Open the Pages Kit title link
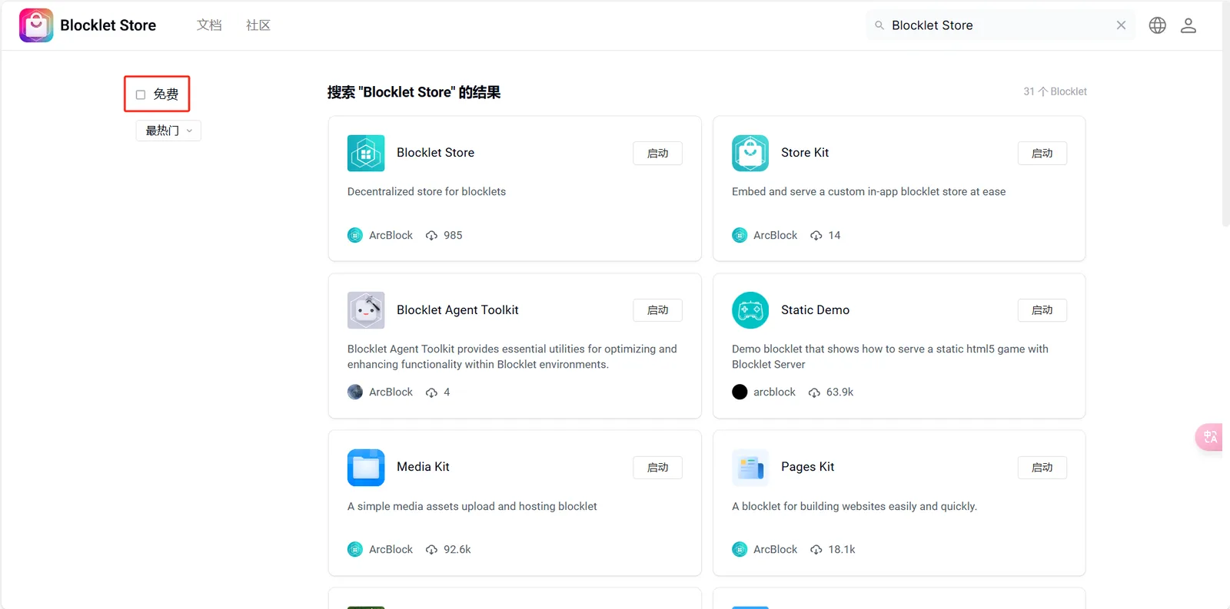 (x=807, y=467)
